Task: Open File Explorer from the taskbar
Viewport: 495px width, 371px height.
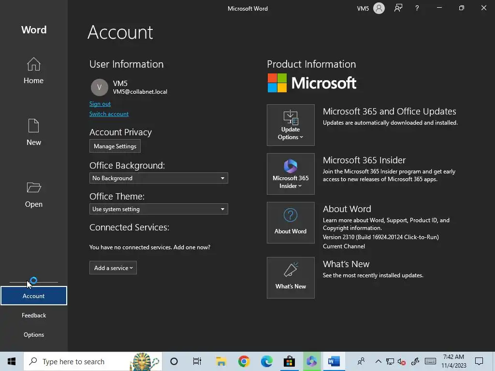Action: coord(221,361)
